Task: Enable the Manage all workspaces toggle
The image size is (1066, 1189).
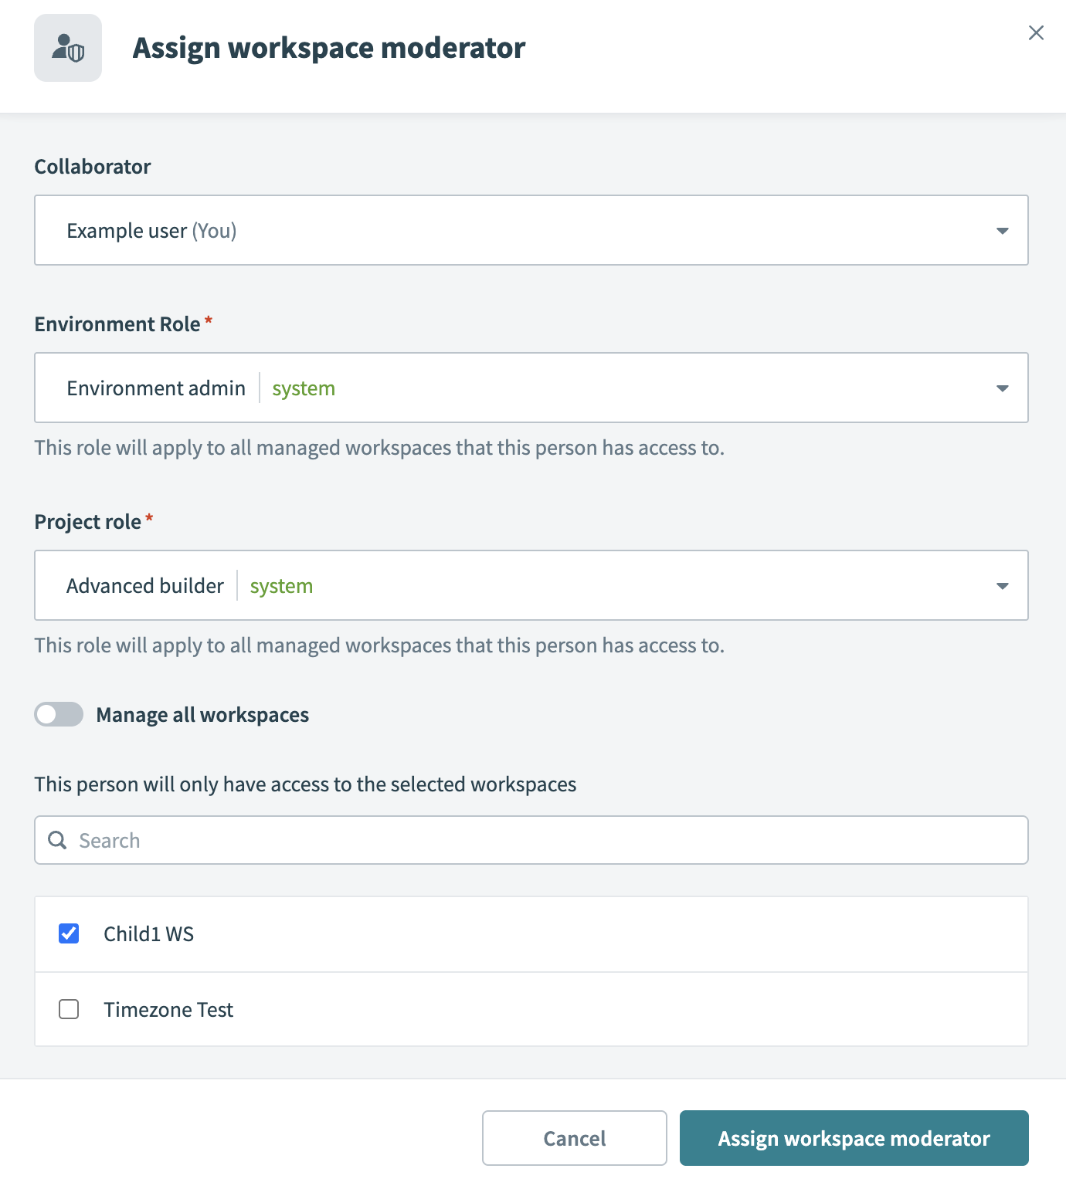Action: (x=59, y=714)
